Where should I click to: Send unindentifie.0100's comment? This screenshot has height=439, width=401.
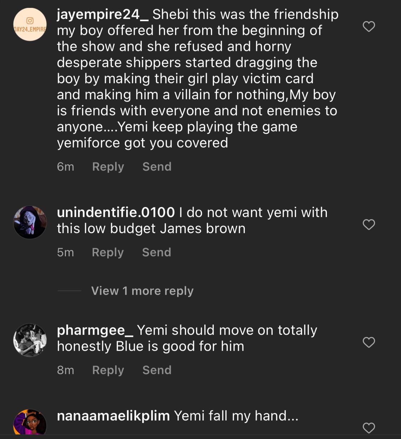point(156,252)
